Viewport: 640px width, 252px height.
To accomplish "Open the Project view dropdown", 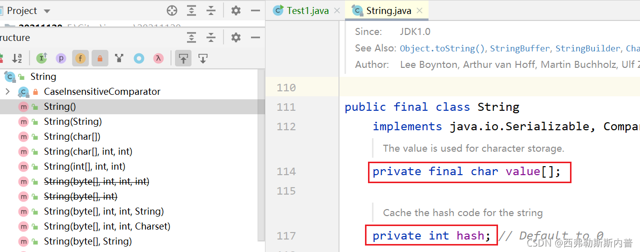I will pyautogui.click(x=47, y=10).
